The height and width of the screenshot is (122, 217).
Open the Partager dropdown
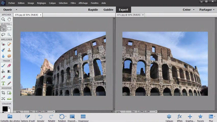(x=207, y=10)
